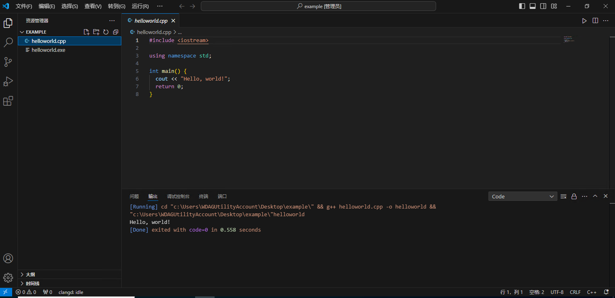Open helloworld.exe in the file tree
Viewport: 615px width, 298px height.
(x=70, y=50)
